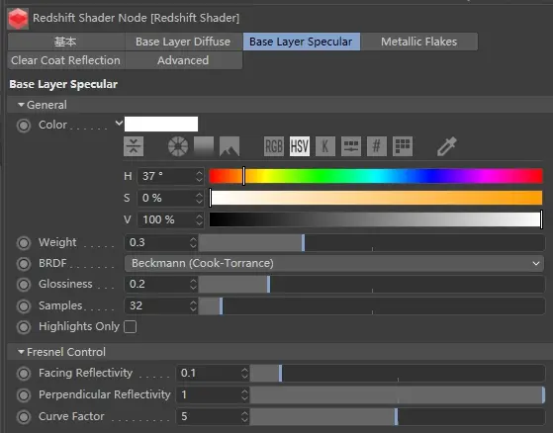The width and height of the screenshot is (553, 433).
Task: Collapse the General section
Action: coord(21,105)
